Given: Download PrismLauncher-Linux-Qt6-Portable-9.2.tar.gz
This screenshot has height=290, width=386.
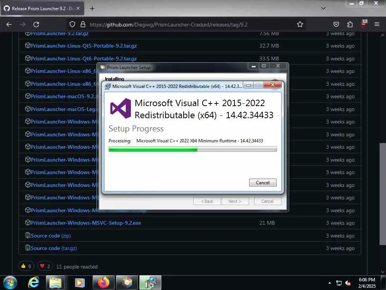Looking at the screenshot, I should pos(84,59).
